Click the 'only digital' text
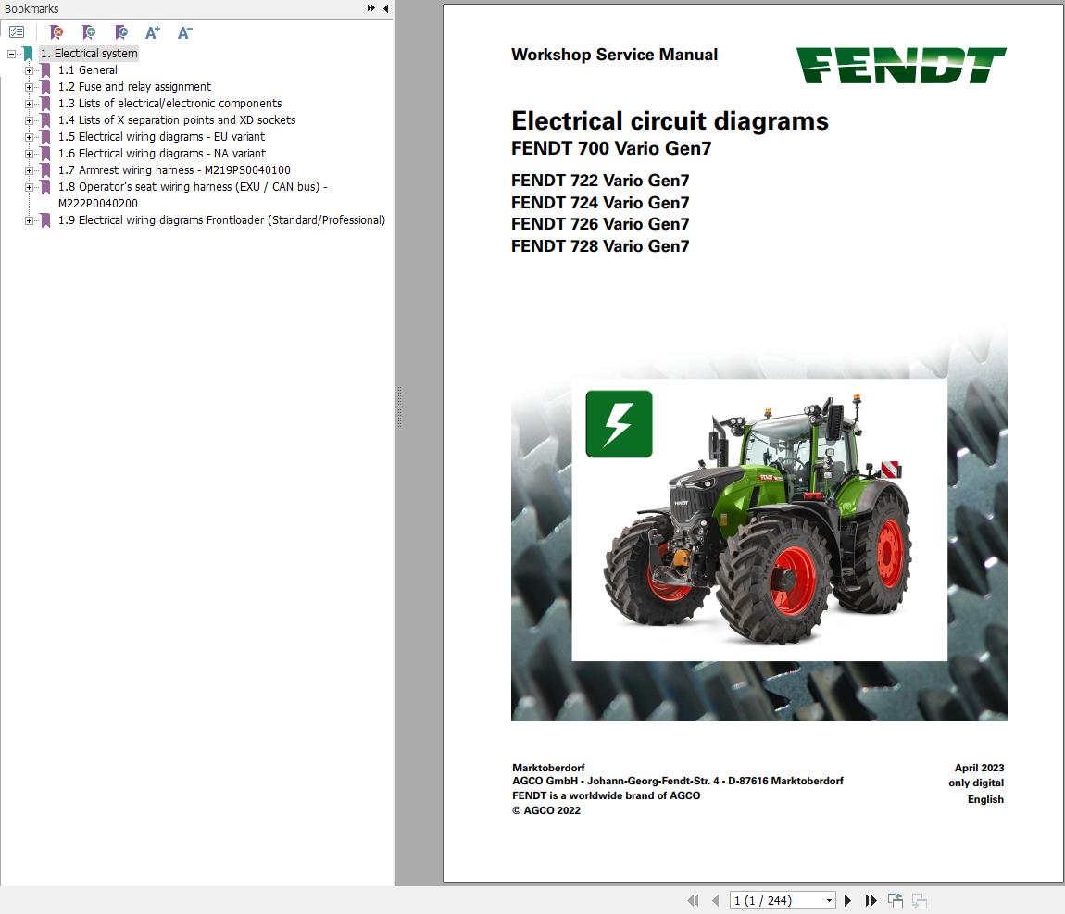 (976, 783)
